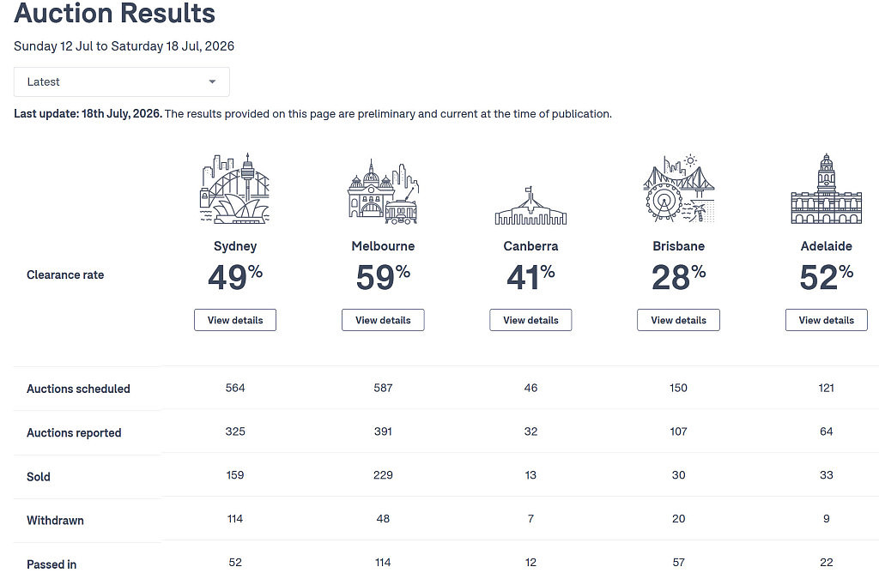Viewport: 879px width, 585px height.
Task: Select the Sydney city name heading
Action: pos(235,246)
